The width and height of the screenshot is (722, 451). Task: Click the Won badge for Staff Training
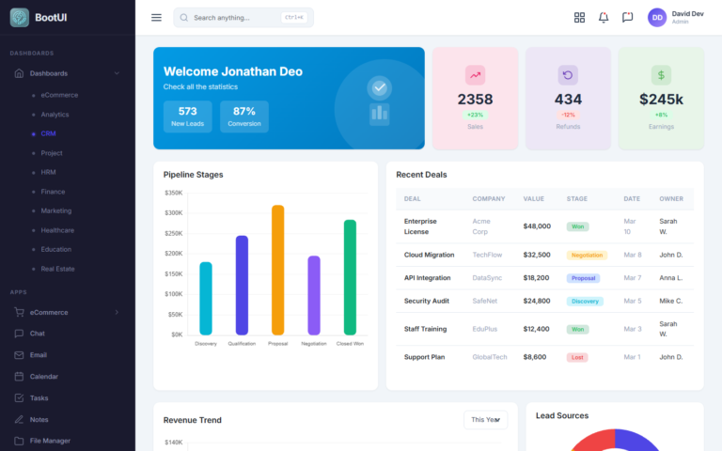577,329
